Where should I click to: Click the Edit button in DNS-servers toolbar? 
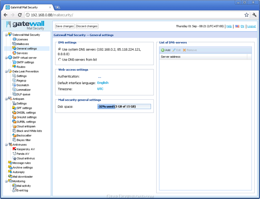click(x=176, y=50)
